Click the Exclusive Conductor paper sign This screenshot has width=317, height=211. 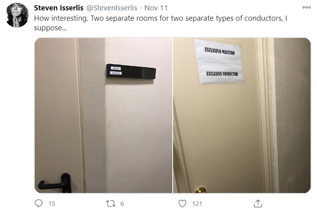tap(219, 61)
